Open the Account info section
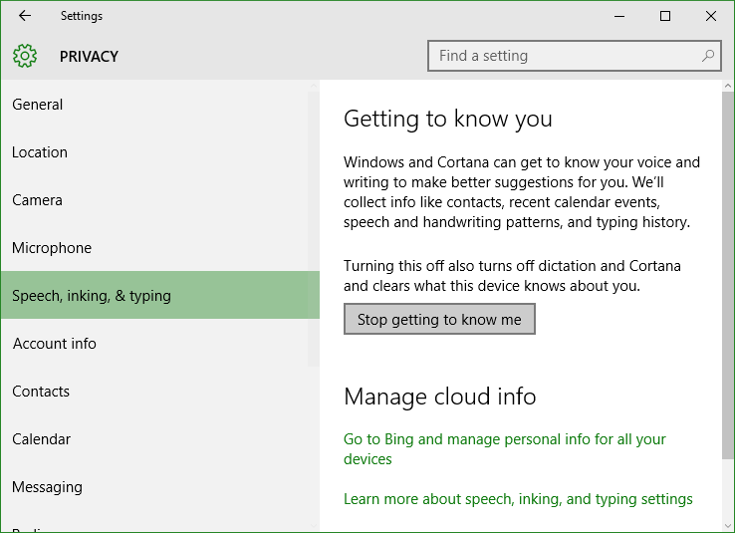Image resolution: width=735 pixels, height=533 pixels. (159, 343)
